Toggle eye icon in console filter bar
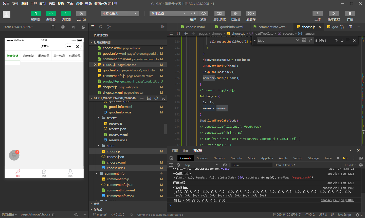The image size is (365, 218). (225, 165)
